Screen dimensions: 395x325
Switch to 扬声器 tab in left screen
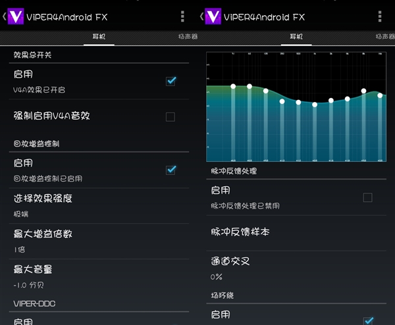point(188,37)
